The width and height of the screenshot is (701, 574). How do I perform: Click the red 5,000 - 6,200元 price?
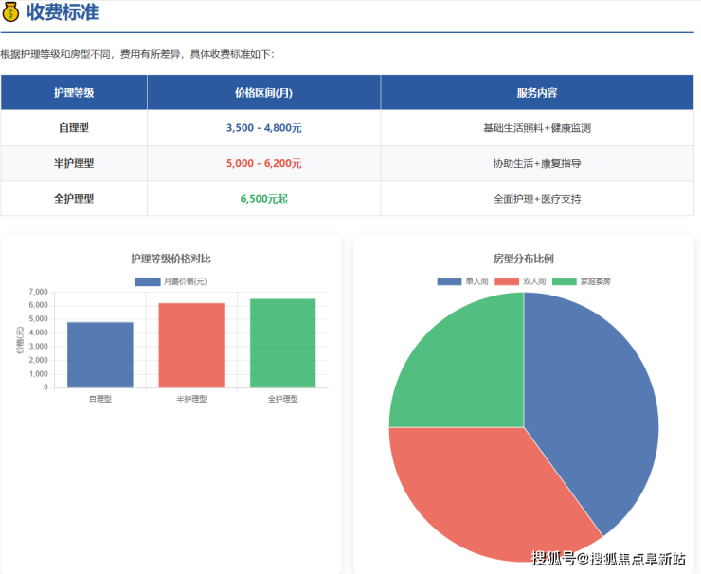tap(263, 163)
